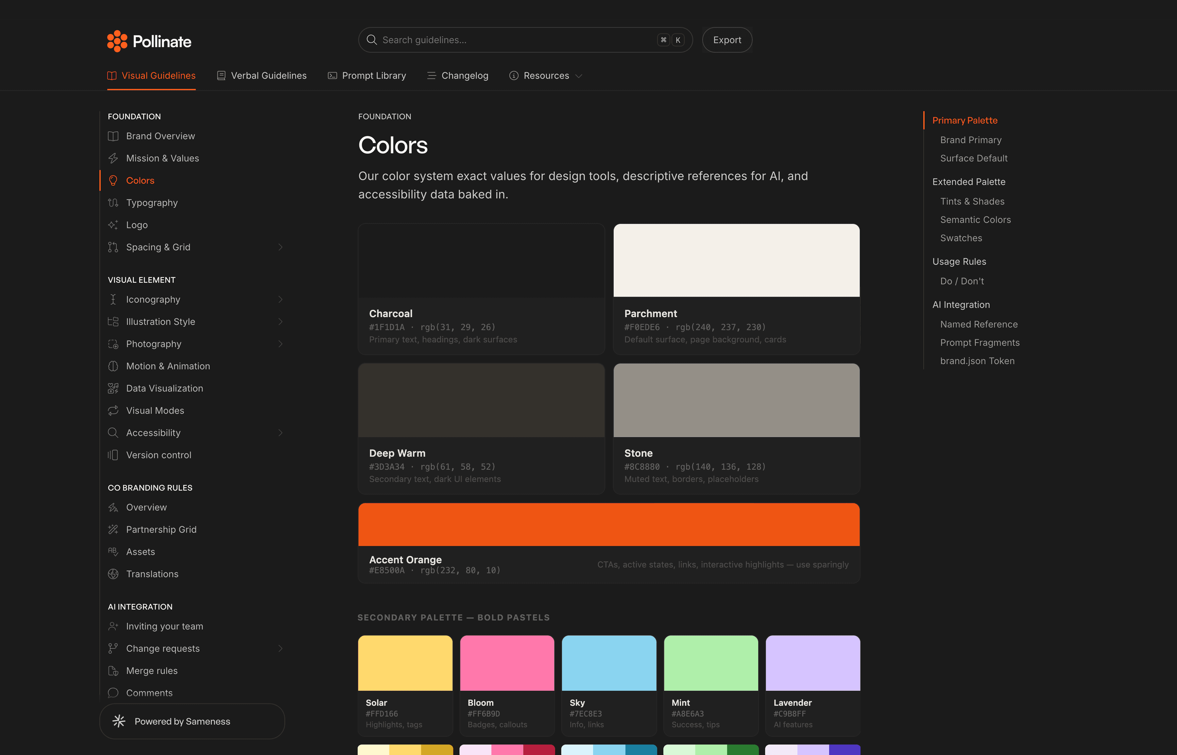Expand the Iconography submenu chevron
The width and height of the screenshot is (1177, 755).
[x=281, y=299]
